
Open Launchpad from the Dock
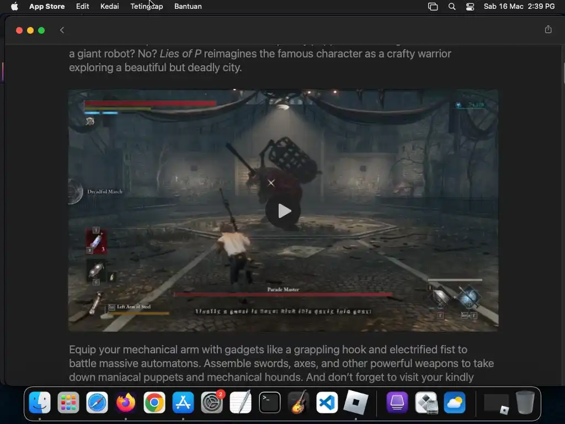coord(68,402)
